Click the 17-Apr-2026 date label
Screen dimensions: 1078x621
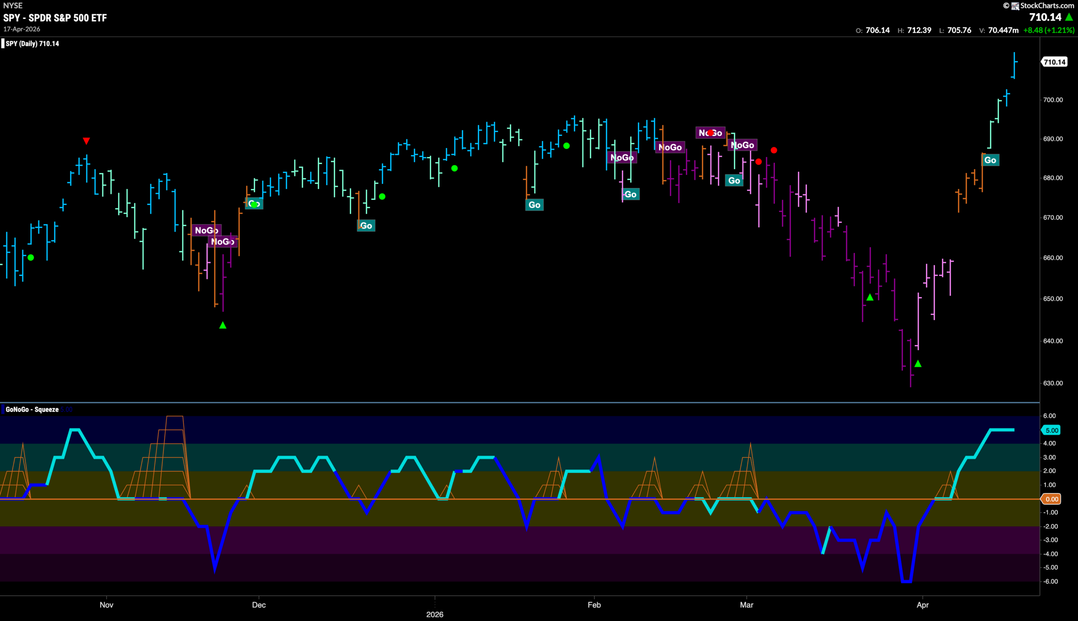click(22, 29)
